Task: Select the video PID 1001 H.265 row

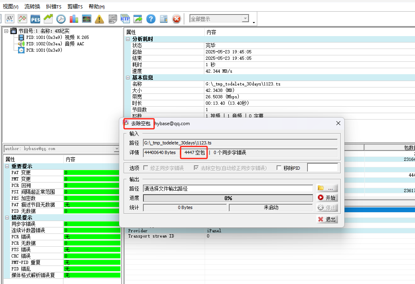Action: tap(57, 38)
